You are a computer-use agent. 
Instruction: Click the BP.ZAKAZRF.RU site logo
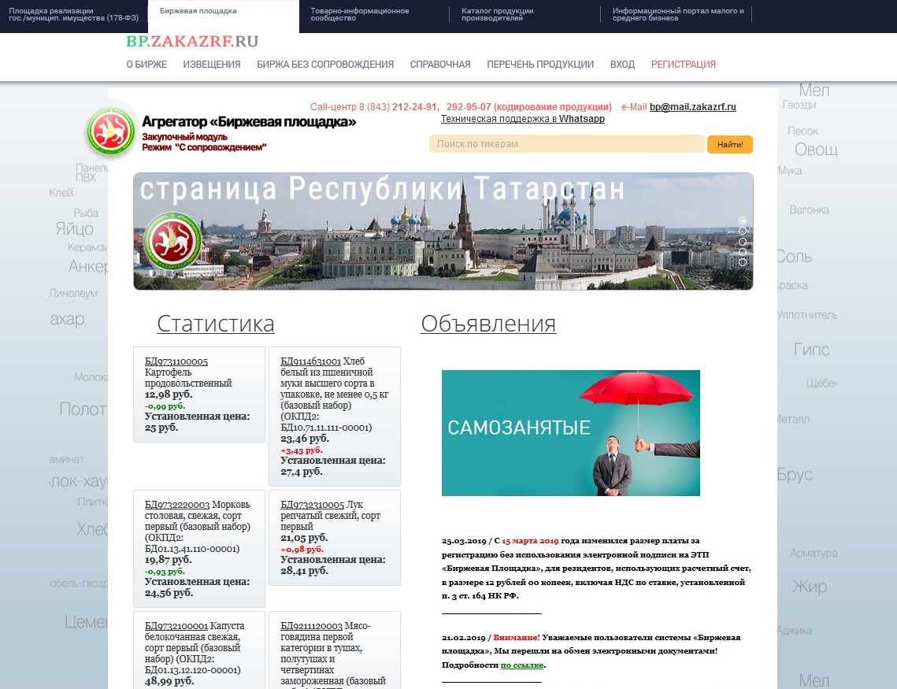click(191, 42)
